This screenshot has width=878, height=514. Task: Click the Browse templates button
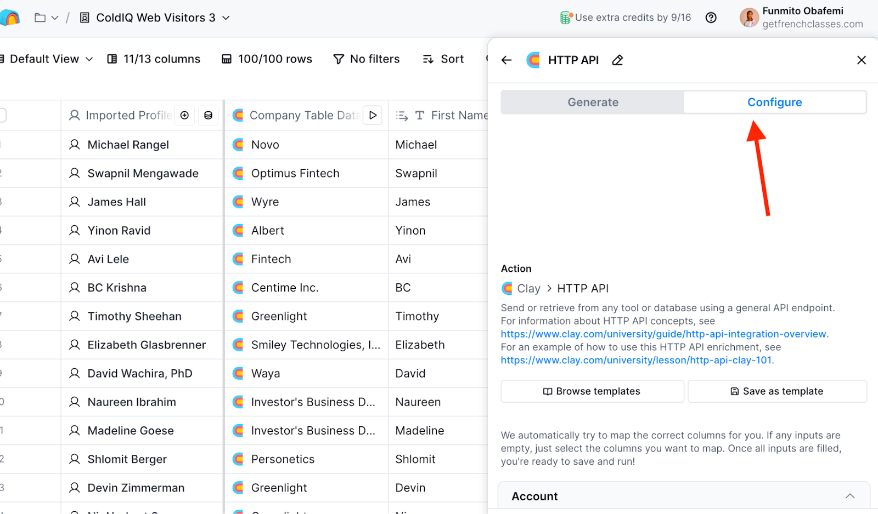pos(592,391)
